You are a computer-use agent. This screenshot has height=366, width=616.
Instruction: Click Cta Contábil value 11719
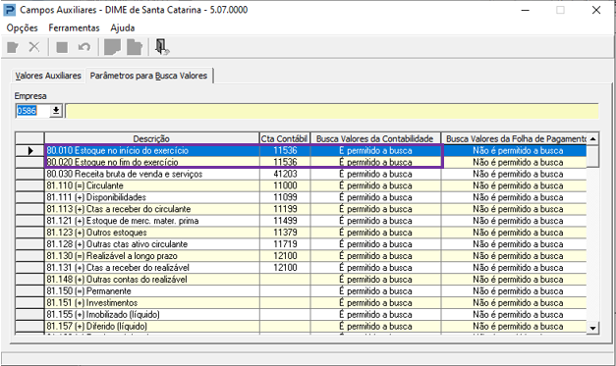[x=285, y=244]
